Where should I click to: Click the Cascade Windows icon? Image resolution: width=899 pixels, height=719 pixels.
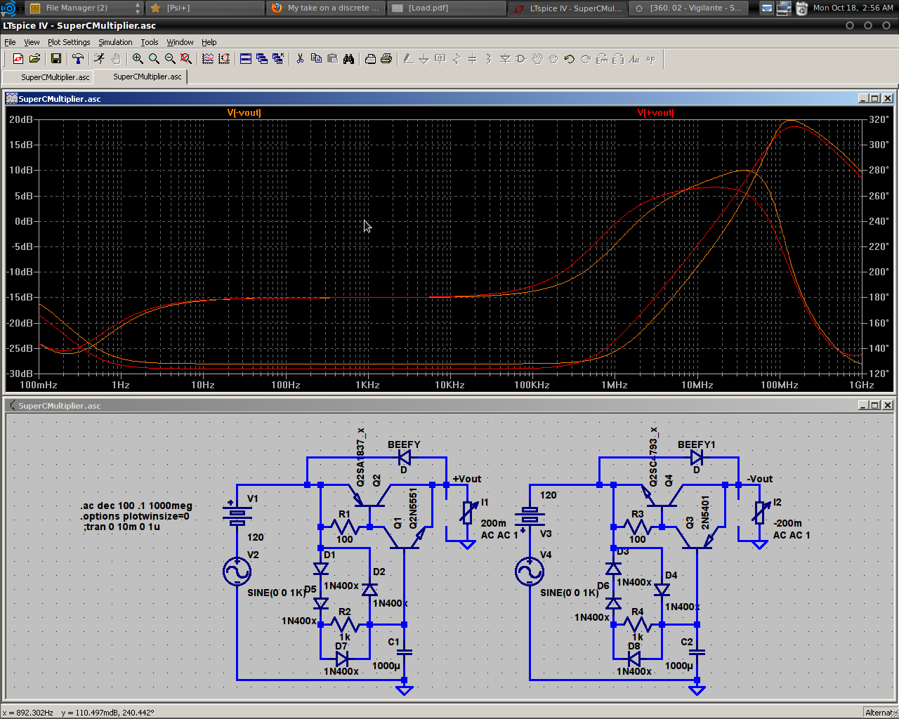pos(262,59)
